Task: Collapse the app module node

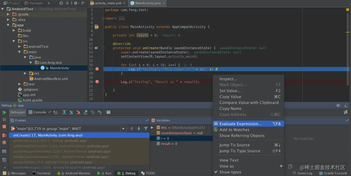Action: 8,25
